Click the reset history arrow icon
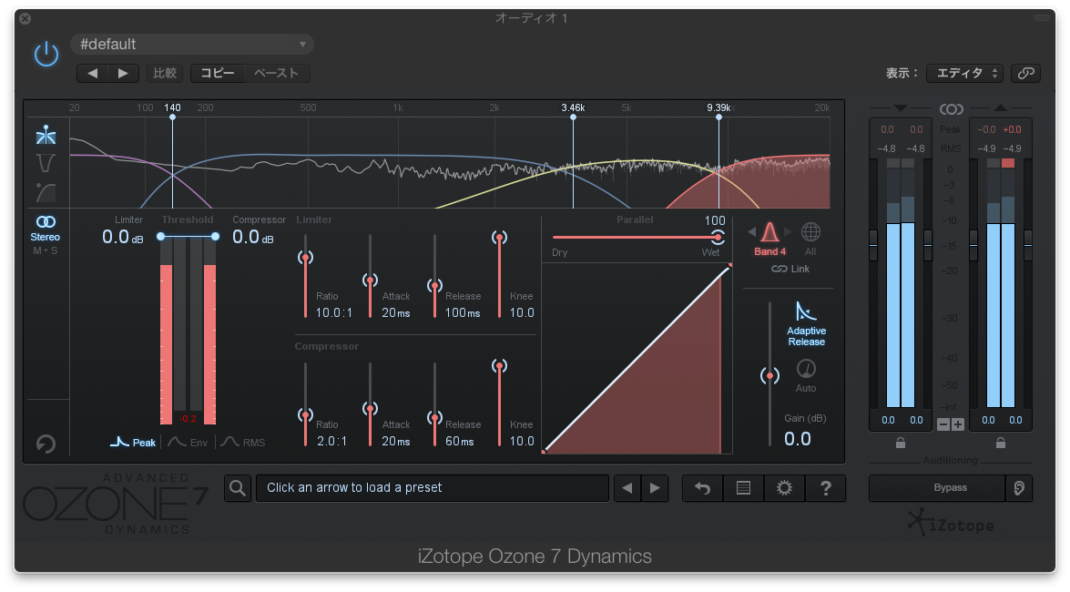The image size is (1070, 592). 46,444
